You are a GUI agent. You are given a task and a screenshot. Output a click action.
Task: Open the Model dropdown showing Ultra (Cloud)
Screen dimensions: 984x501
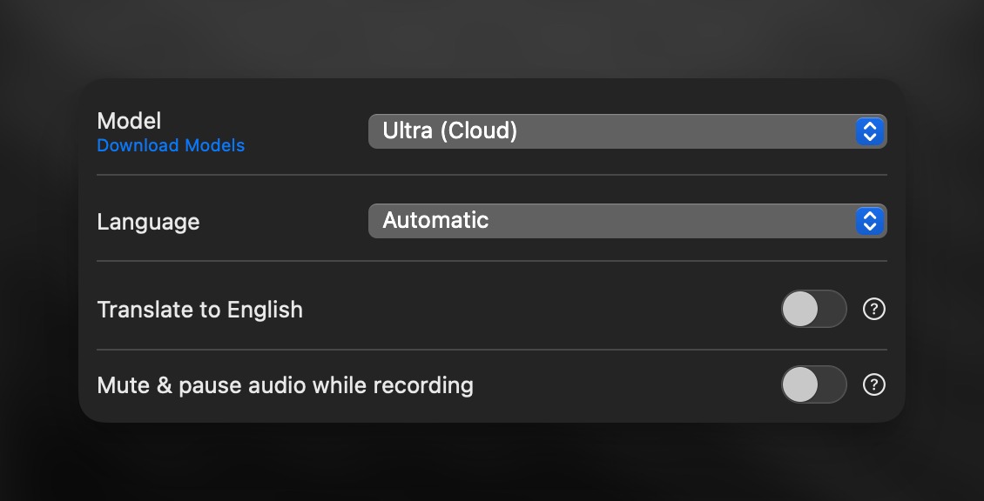point(627,131)
